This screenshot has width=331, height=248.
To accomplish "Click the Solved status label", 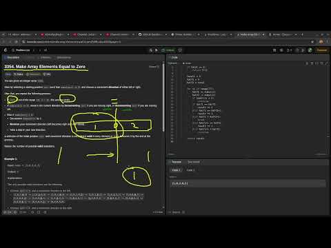I will (x=154, y=67).
